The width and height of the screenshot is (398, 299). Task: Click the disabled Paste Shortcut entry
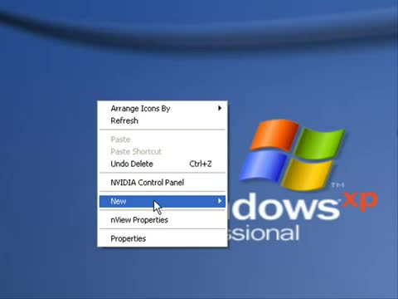[x=163, y=151]
